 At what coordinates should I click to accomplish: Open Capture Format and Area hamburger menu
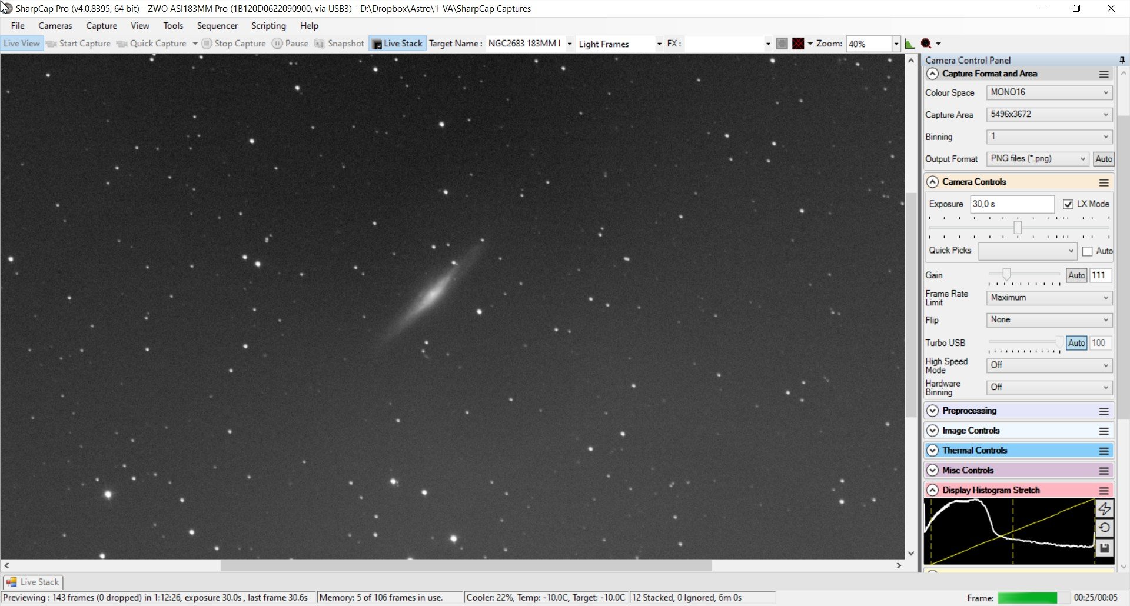[1104, 74]
